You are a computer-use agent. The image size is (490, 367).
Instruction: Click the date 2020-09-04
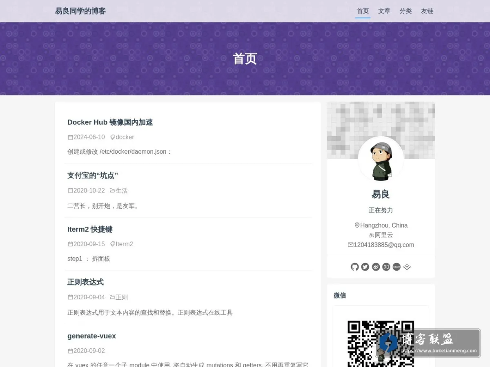click(x=89, y=297)
